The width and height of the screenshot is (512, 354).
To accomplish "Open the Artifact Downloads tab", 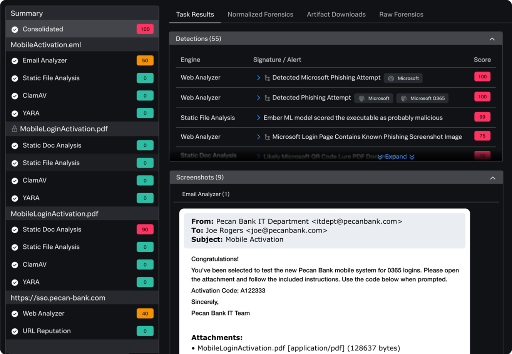I will click(x=336, y=15).
